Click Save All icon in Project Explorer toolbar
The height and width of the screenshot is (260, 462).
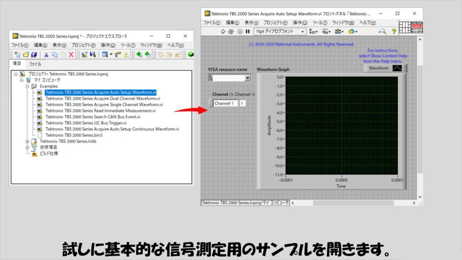pos(34,55)
